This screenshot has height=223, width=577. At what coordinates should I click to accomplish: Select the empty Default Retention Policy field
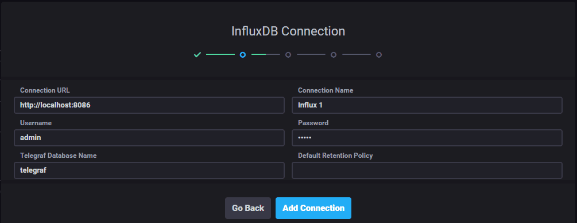tap(427, 170)
